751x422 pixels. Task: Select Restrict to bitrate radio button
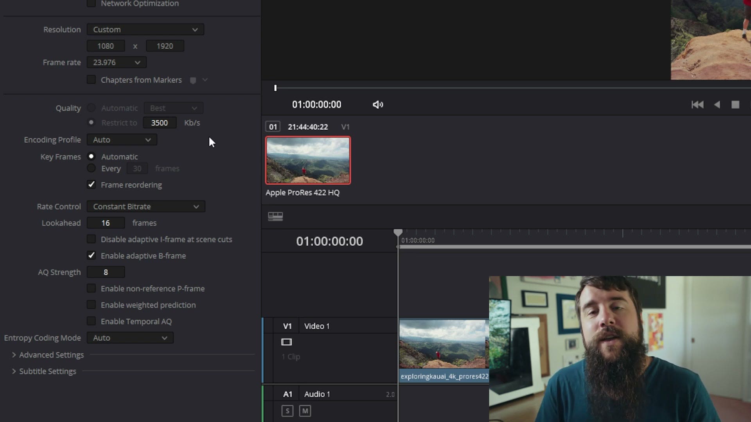(x=91, y=122)
